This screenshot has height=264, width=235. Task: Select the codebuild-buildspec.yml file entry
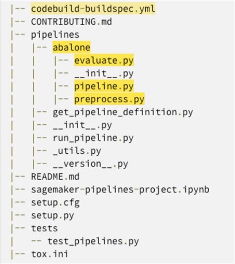click(x=93, y=9)
